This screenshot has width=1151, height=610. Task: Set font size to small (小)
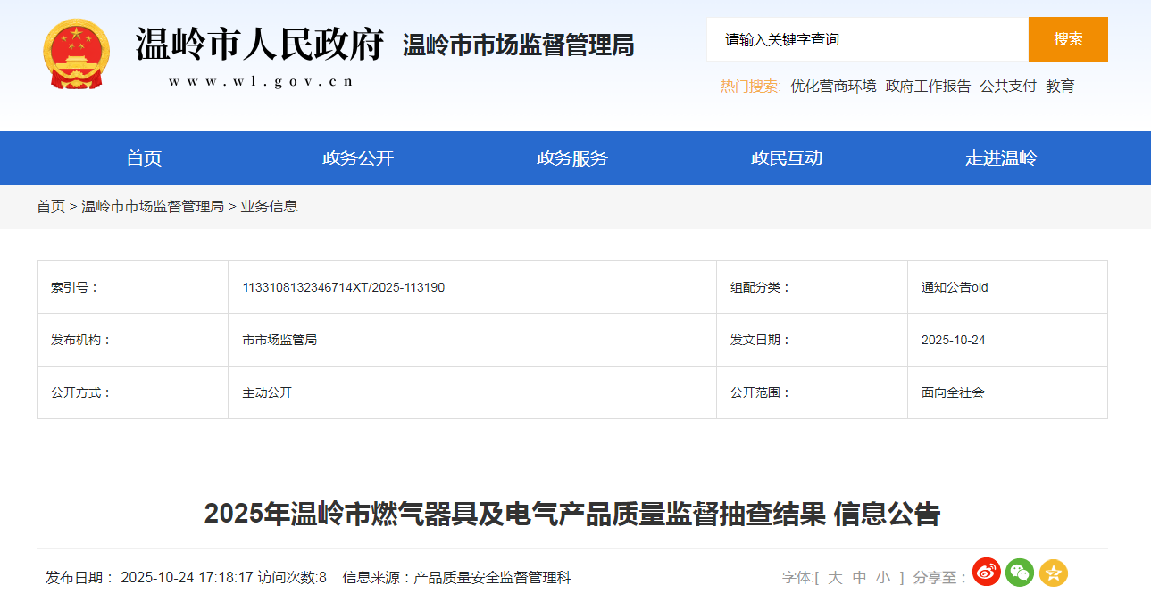click(883, 578)
